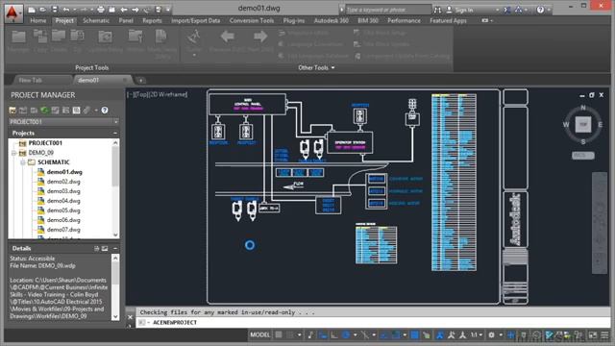Viewport: 615px width, 346px height.
Task: Select demo03.dwg in the project tree
Action: click(63, 191)
